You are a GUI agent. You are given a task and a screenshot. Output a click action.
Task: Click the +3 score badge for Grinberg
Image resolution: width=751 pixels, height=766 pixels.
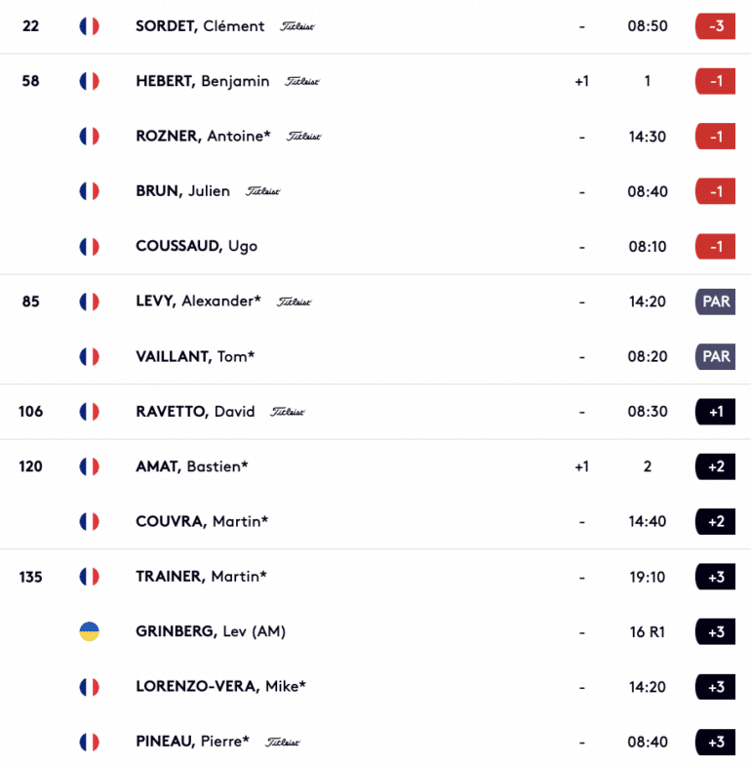pos(715,631)
